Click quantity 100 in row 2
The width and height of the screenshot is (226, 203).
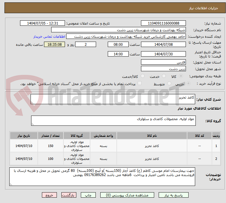51,159
